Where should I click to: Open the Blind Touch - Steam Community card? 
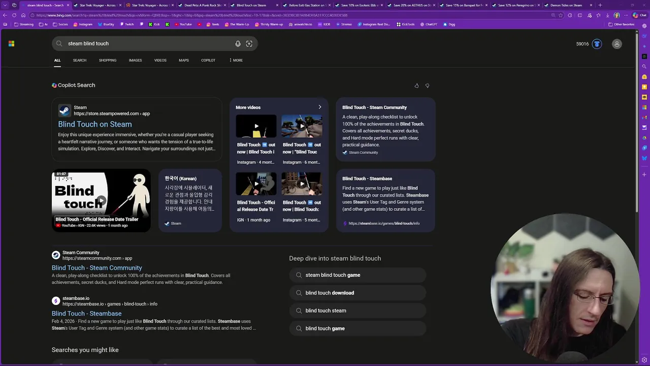[385, 129]
